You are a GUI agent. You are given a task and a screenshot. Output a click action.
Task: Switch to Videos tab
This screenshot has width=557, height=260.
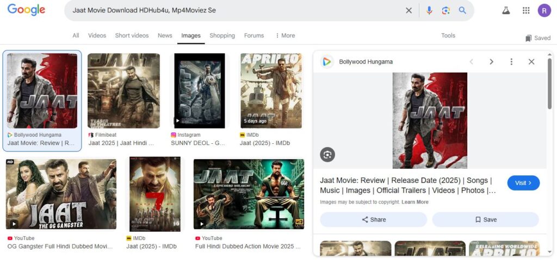(x=97, y=35)
